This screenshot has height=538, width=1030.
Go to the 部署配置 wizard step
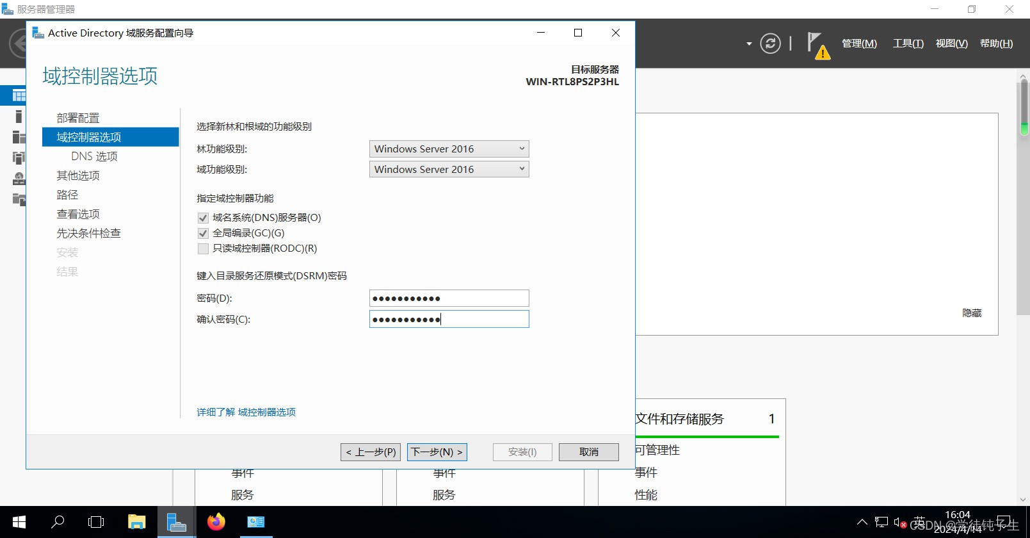point(78,118)
